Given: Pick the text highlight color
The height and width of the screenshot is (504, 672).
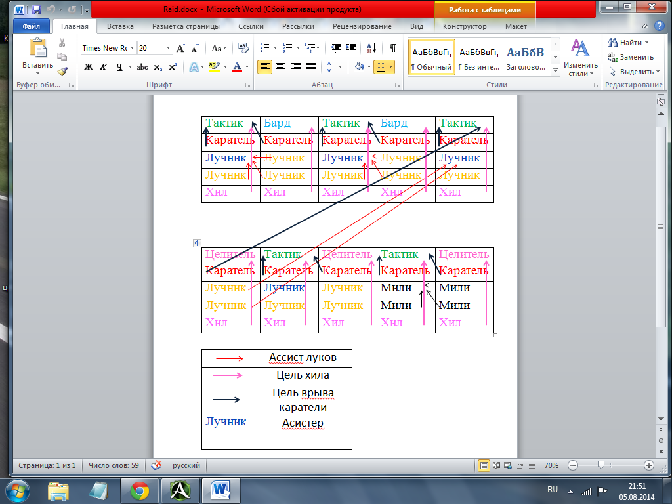Looking at the screenshot, I should tap(214, 67).
